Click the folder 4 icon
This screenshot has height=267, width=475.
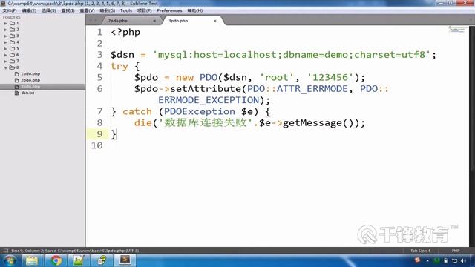(x=12, y=42)
